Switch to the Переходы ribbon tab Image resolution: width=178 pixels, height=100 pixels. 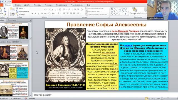(37, 5)
